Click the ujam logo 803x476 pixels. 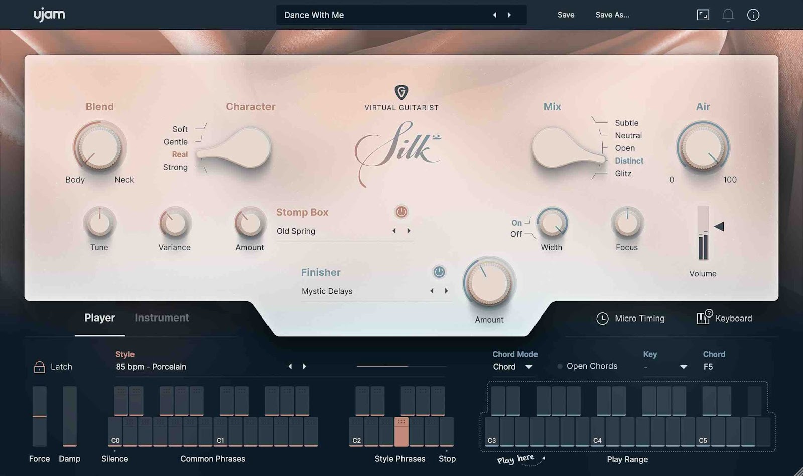[x=49, y=15]
